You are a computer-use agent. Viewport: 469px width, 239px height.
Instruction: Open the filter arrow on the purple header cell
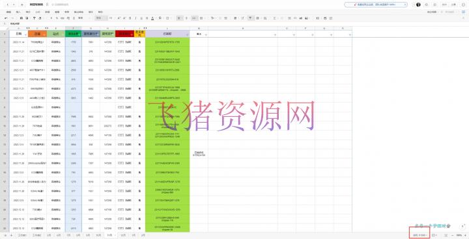point(188,35)
